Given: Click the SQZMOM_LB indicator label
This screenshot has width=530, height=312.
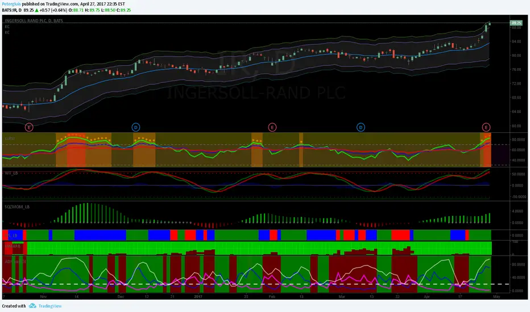Looking at the screenshot, I should point(17,206).
